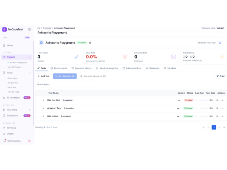Screen dimensions: 227x170
Task: Check the box for 'this is a test' row
Action: [38, 100]
